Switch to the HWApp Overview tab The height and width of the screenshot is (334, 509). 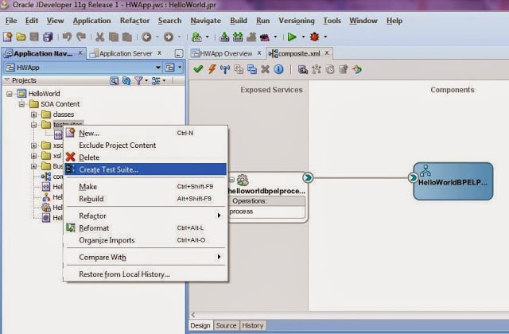click(226, 53)
